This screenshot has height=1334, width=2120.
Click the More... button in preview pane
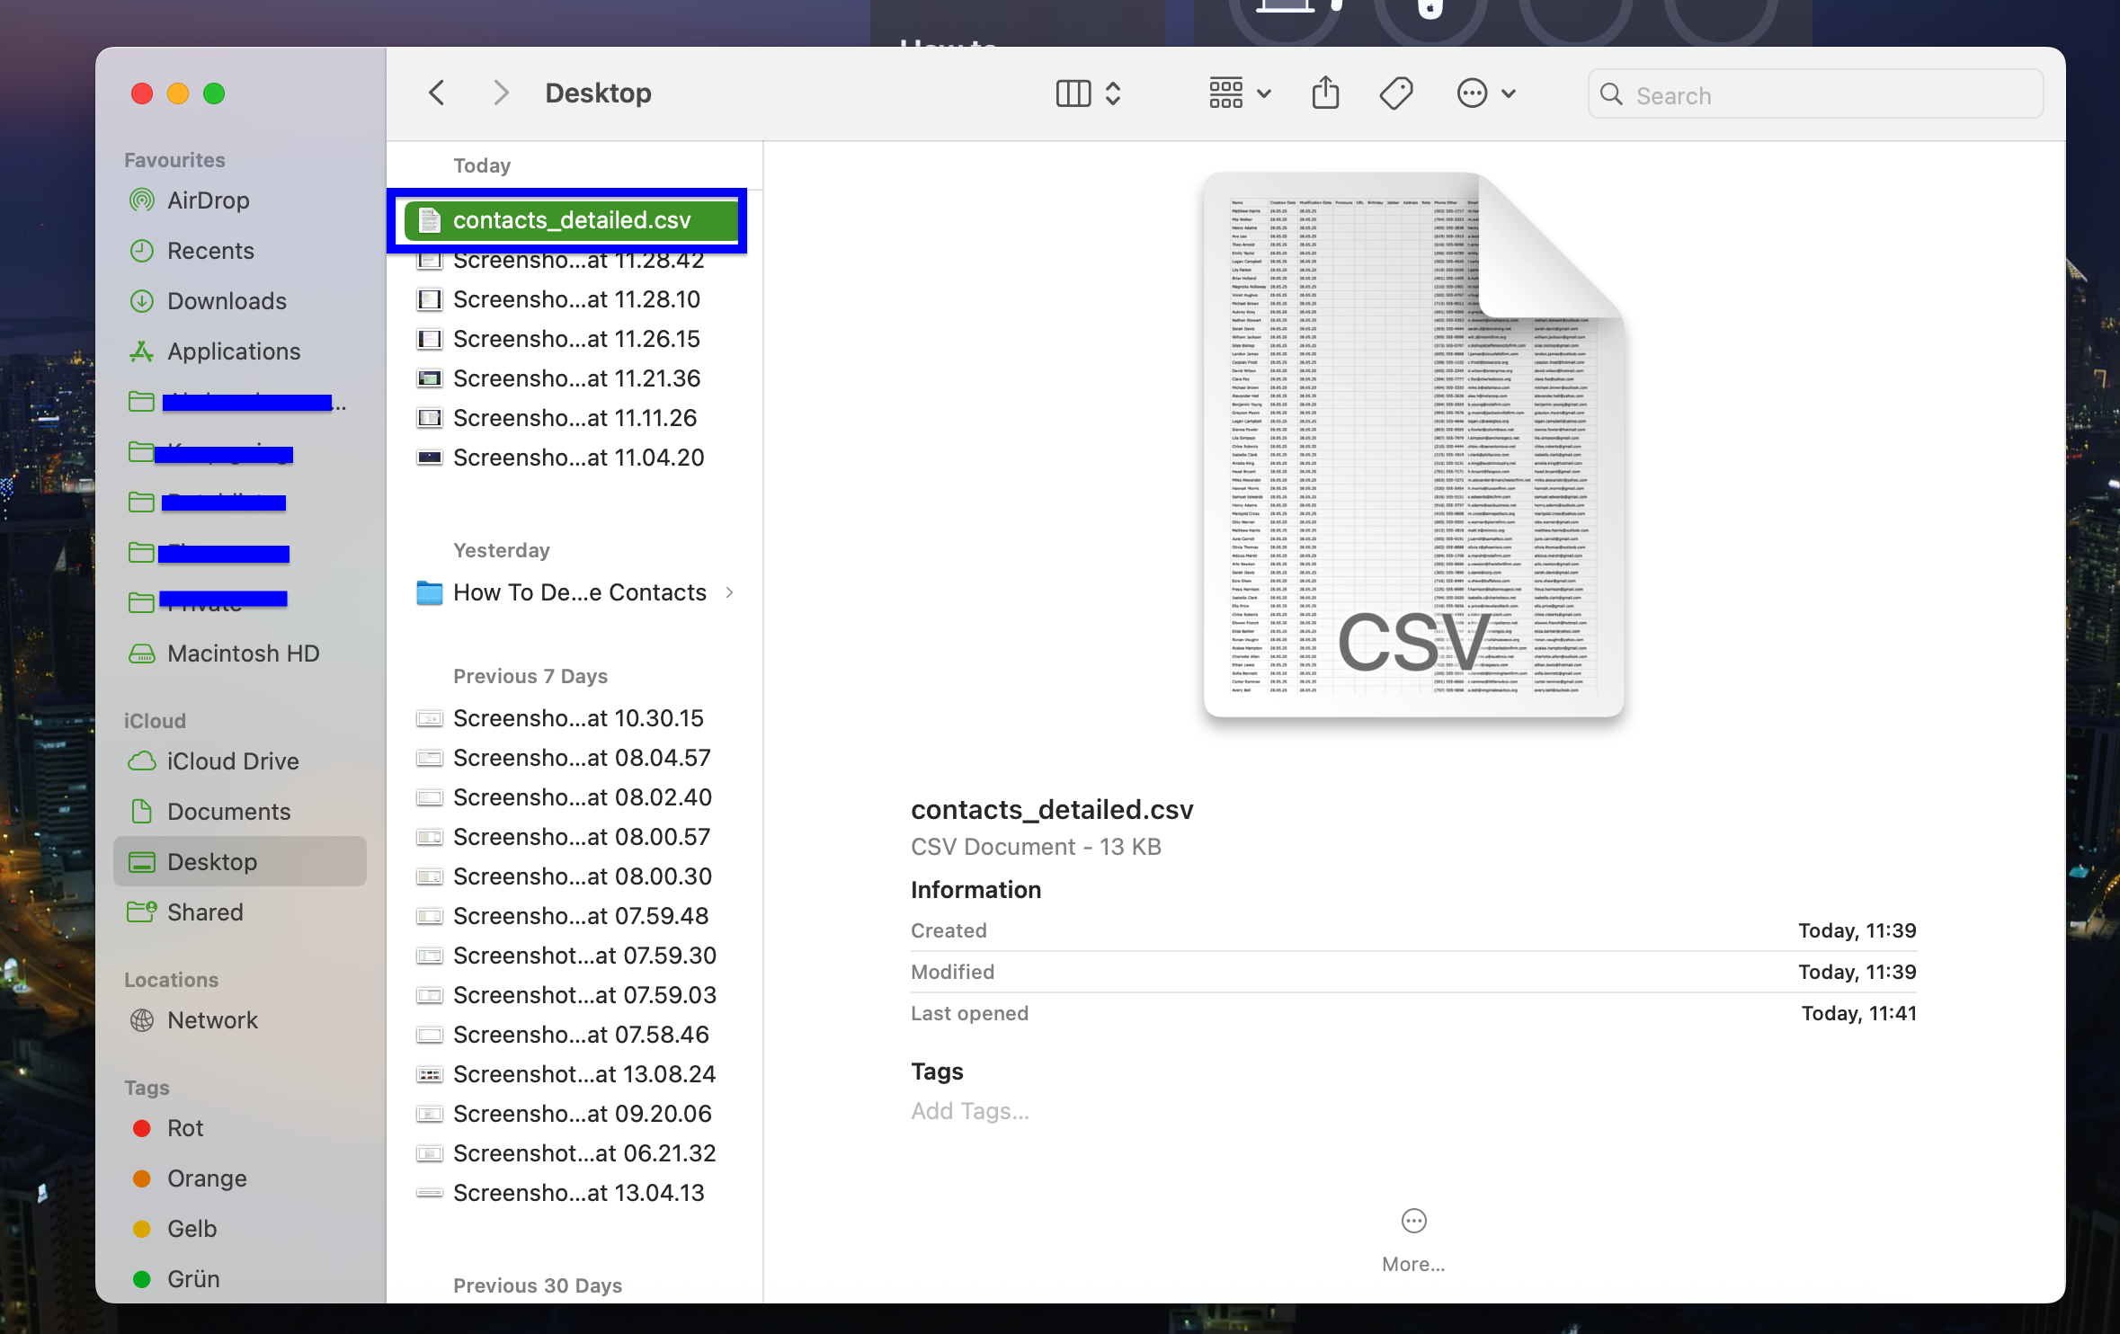point(1413,1241)
